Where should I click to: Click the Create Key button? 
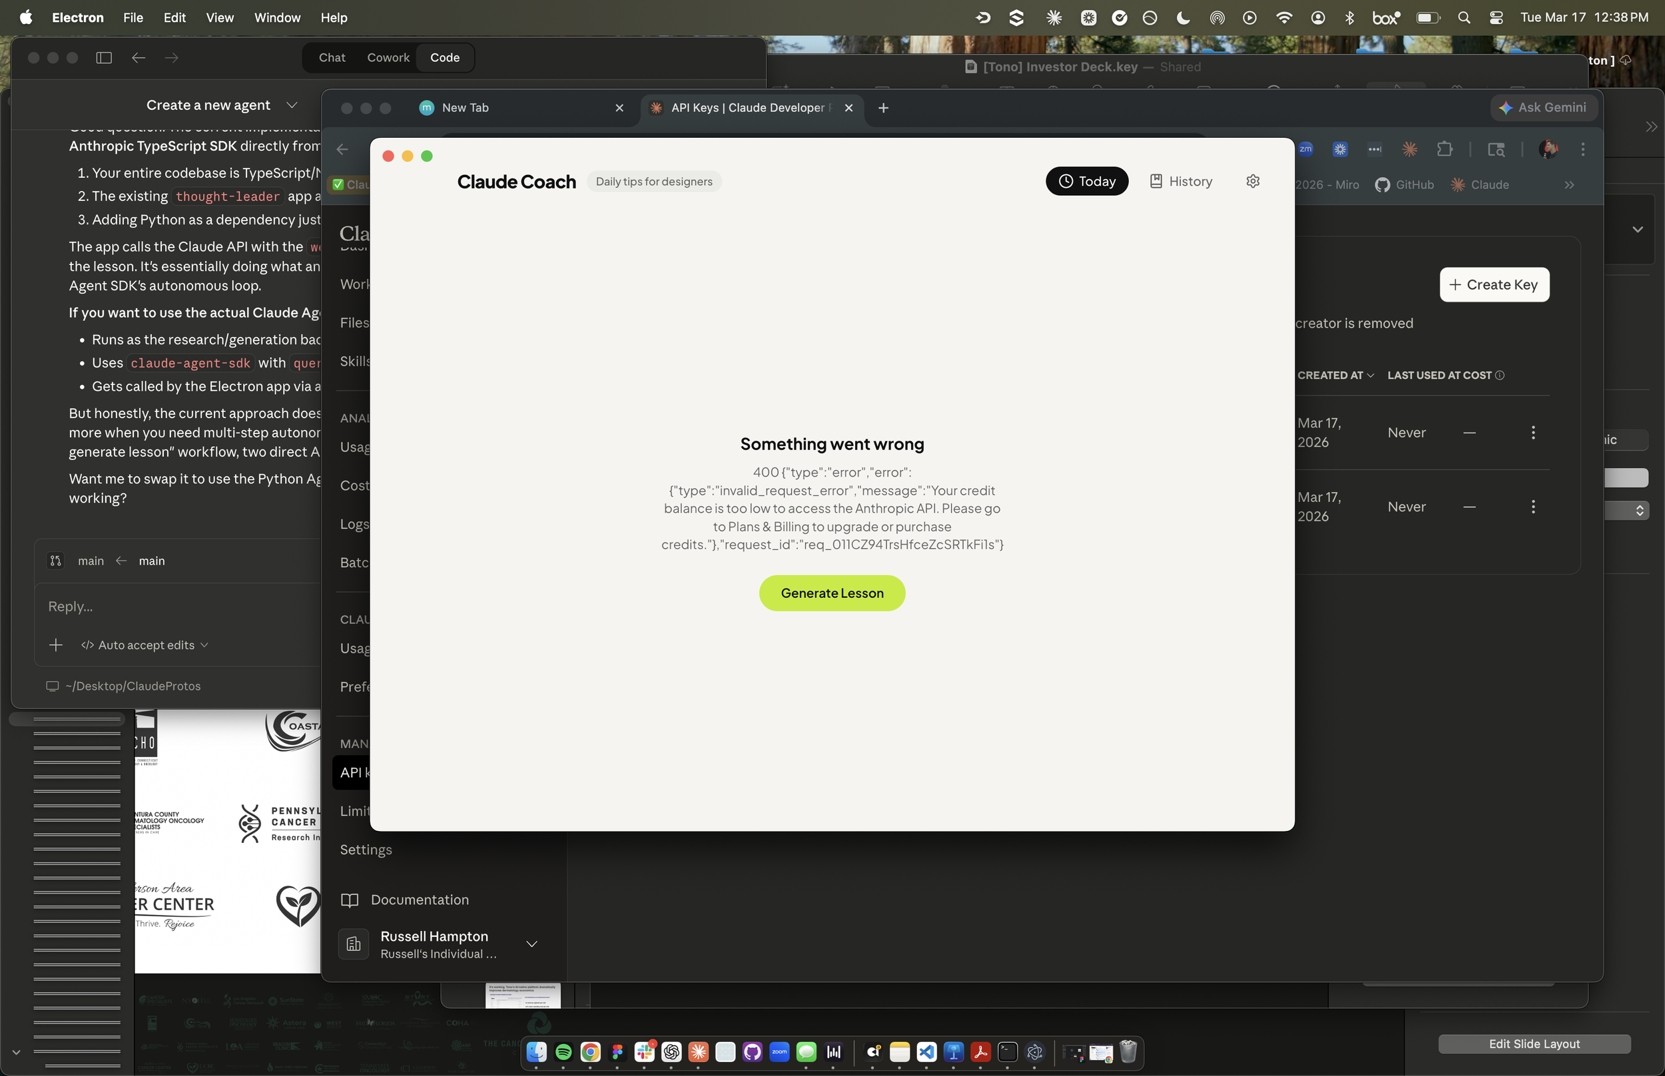coord(1494,284)
